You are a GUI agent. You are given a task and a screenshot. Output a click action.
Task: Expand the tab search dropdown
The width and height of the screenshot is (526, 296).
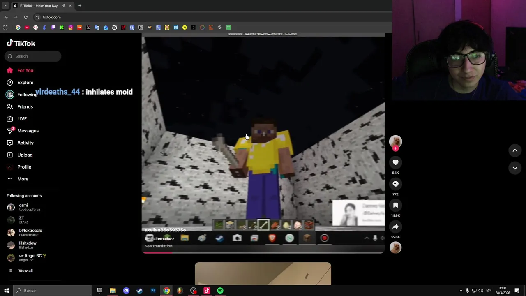pyautogui.click(x=5, y=6)
